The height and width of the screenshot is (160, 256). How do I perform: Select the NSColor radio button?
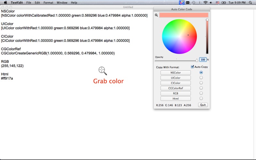pos(201,72)
